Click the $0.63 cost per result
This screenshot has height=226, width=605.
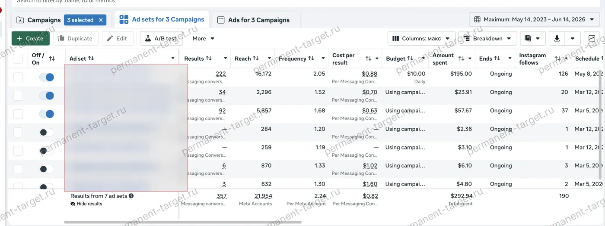tap(369, 111)
